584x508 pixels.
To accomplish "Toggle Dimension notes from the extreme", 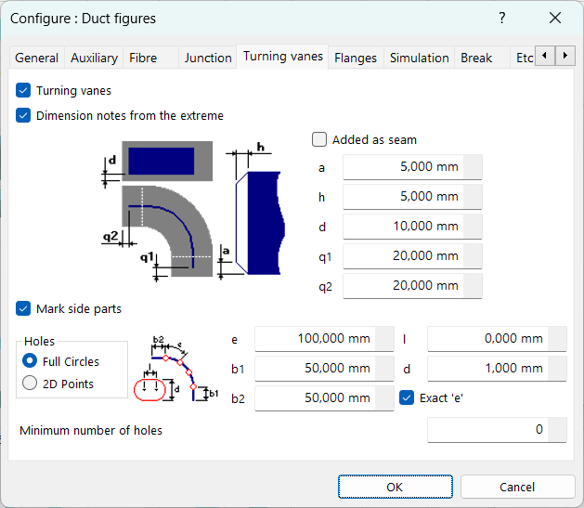I will point(23,116).
